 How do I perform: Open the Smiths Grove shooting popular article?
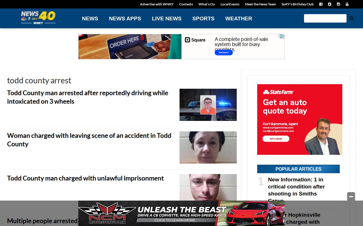[296, 189]
